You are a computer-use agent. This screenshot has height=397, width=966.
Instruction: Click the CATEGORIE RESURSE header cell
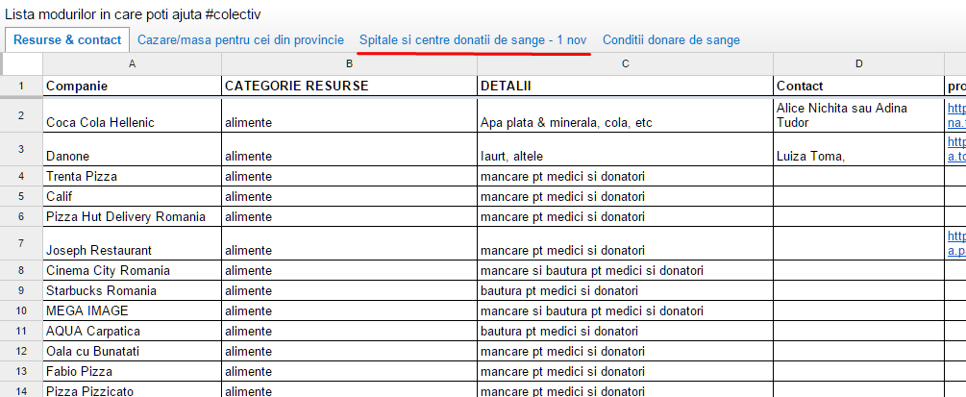point(349,86)
